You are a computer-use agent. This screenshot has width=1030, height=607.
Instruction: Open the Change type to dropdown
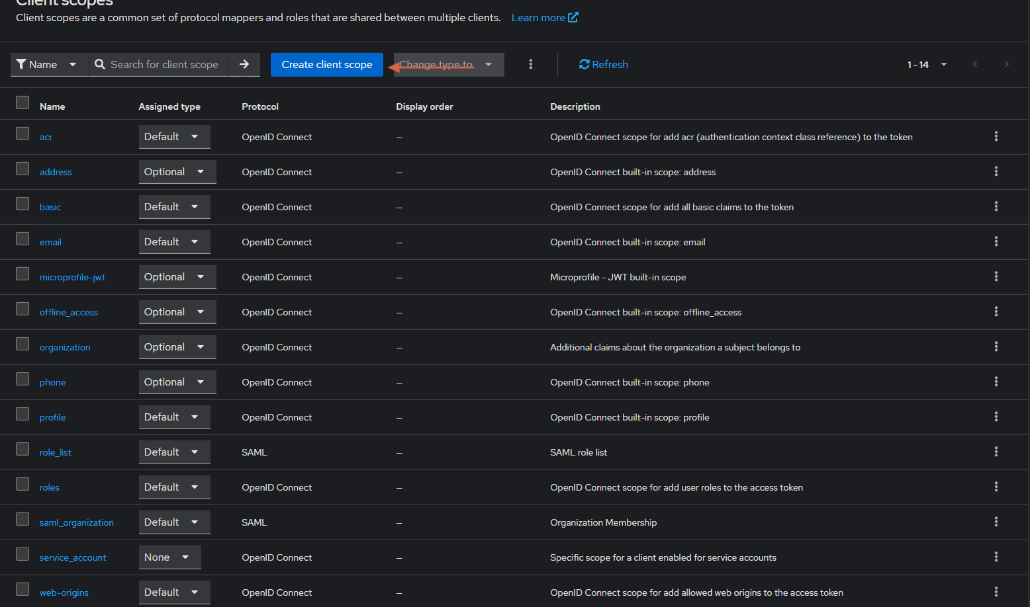(x=449, y=64)
